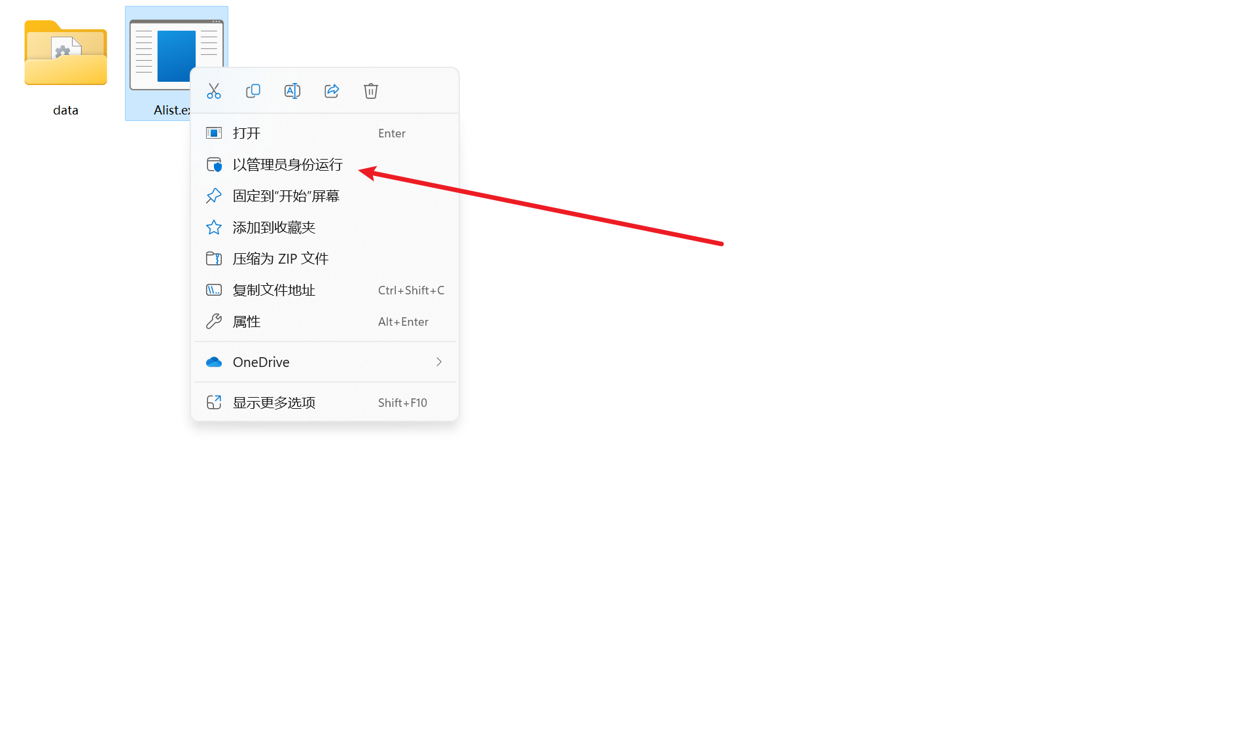Choose 以管理员身份运行 menu entry
This screenshot has height=749, width=1243.
tap(325, 165)
